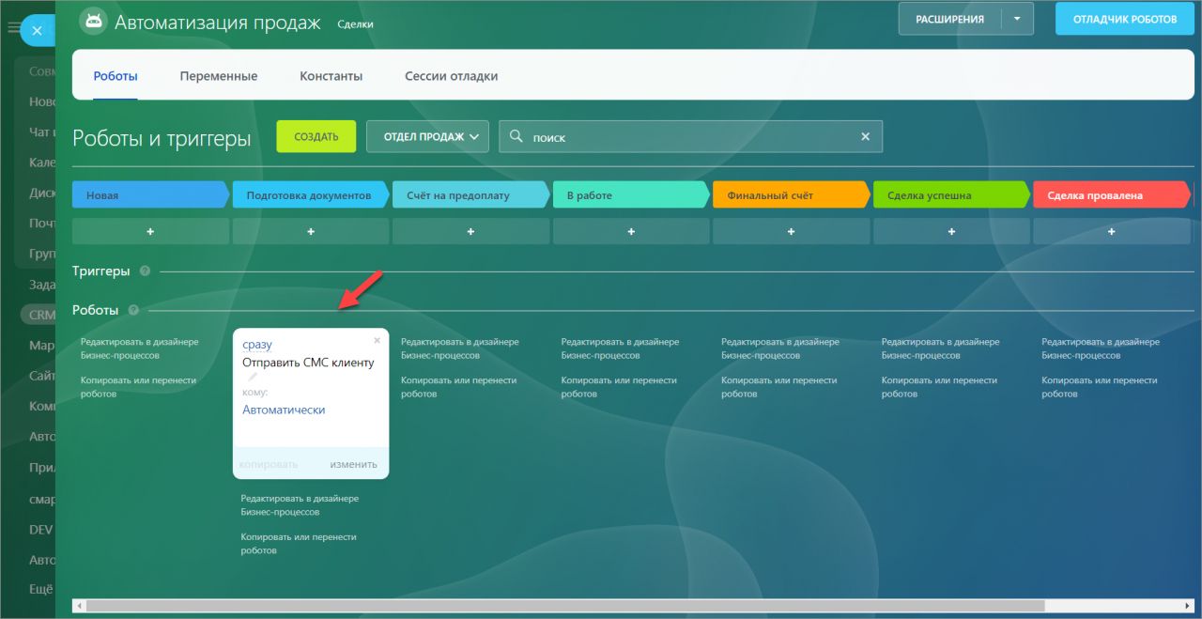Focus the поиск search input field
This screenshot has height=619, width=1202.
pyautogui.click(x=690, y=136)
